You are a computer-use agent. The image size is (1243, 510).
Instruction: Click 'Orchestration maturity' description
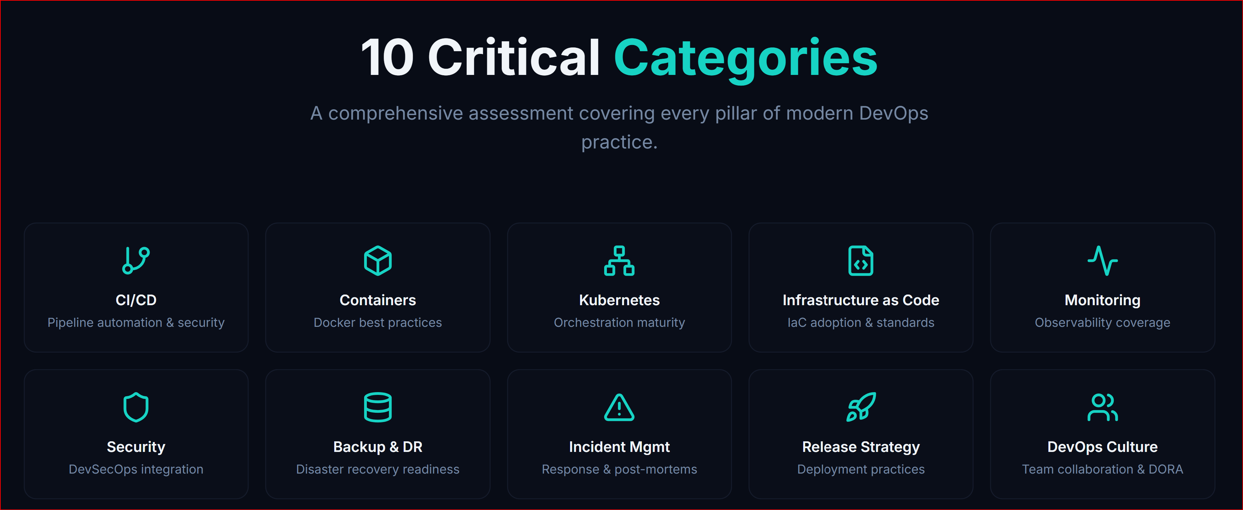[x=619, y=322]
